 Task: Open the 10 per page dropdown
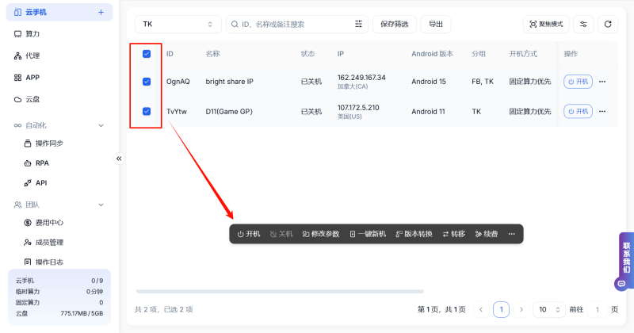(549, 309)
